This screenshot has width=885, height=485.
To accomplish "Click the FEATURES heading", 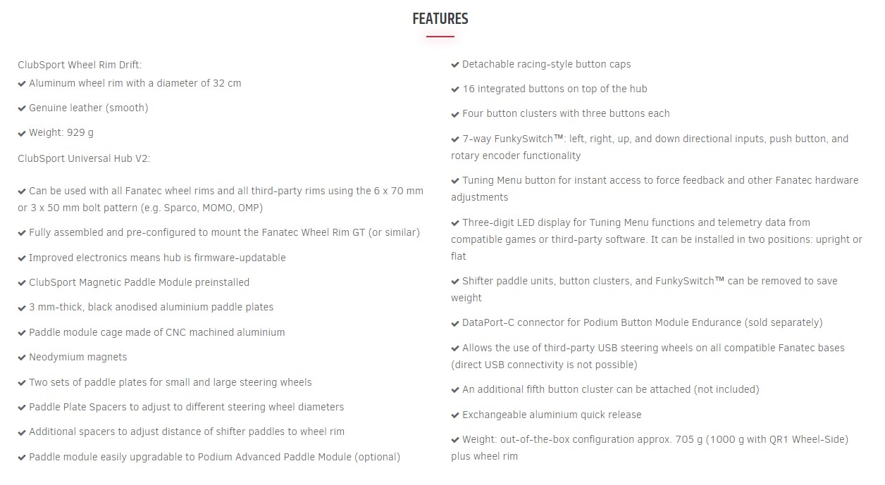I will [440, 19].
